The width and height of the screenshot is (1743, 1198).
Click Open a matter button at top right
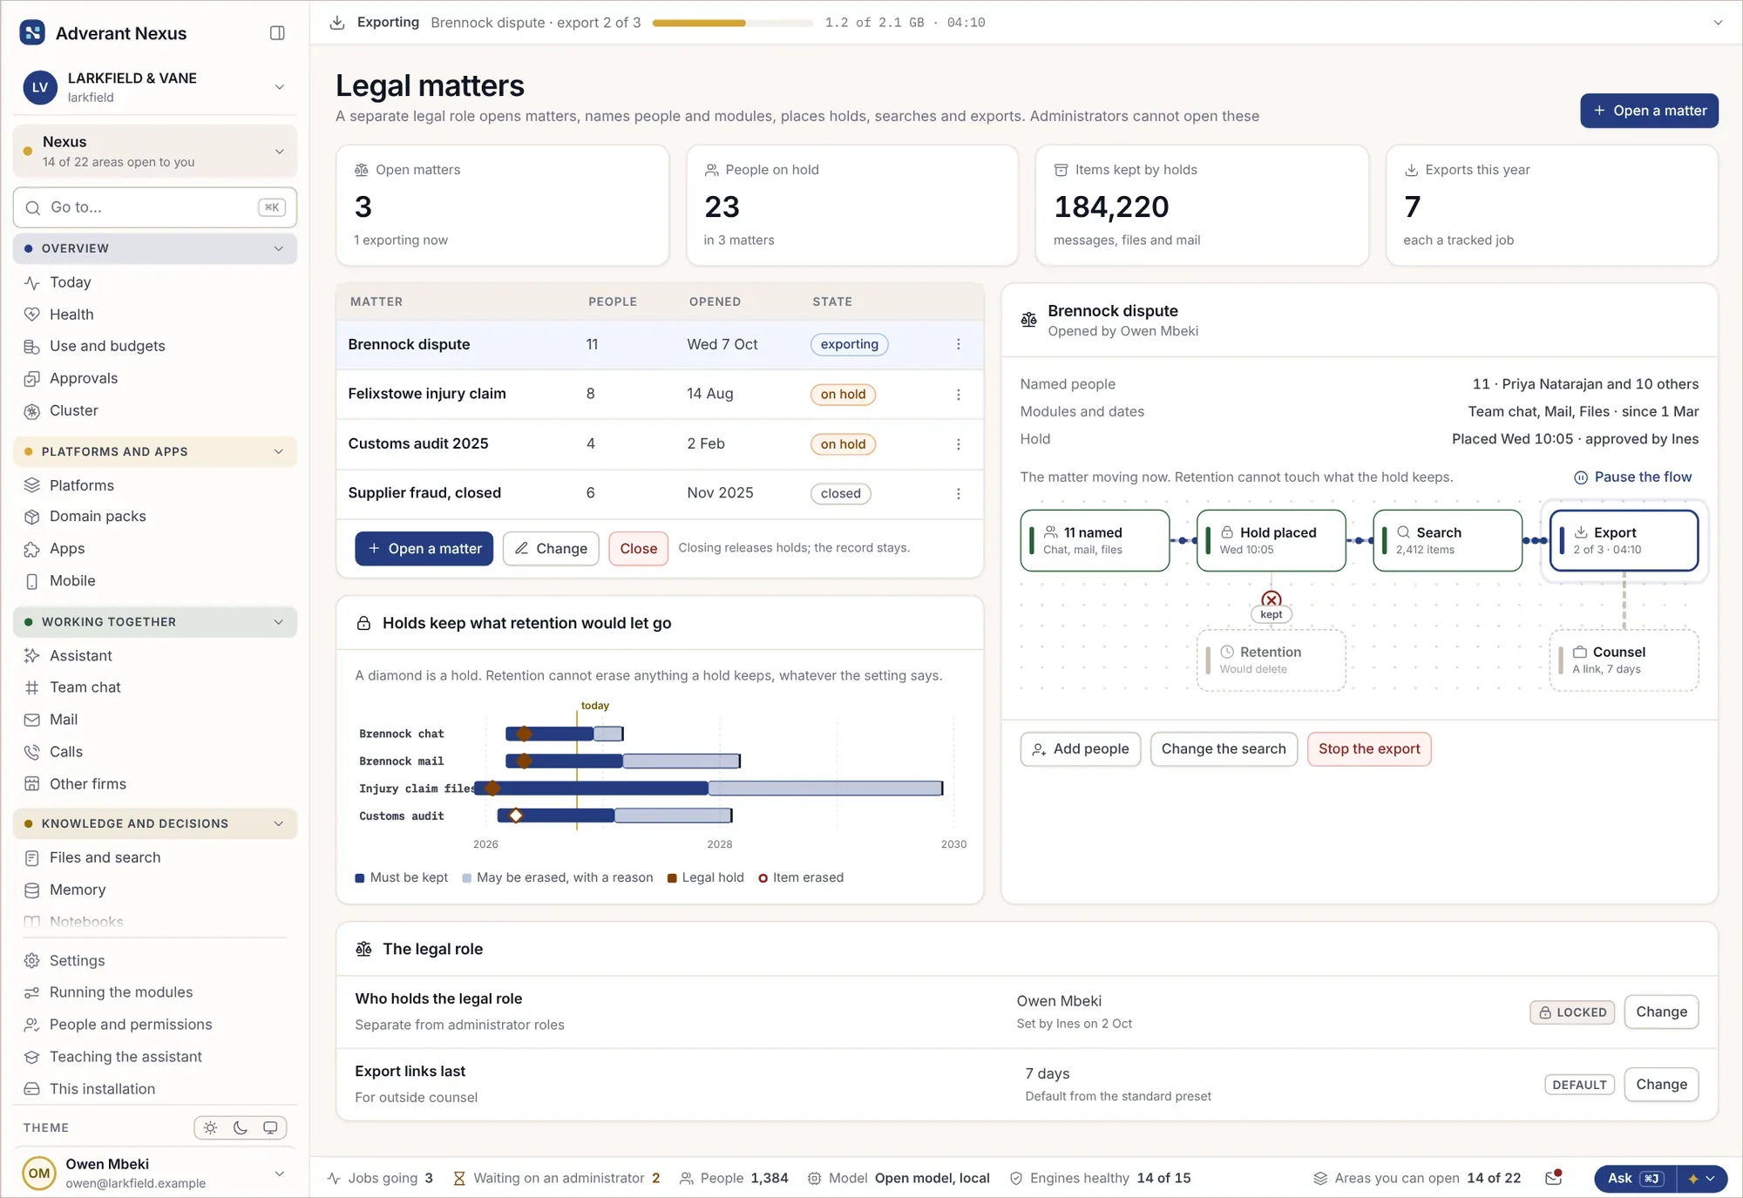[1649, 111]
